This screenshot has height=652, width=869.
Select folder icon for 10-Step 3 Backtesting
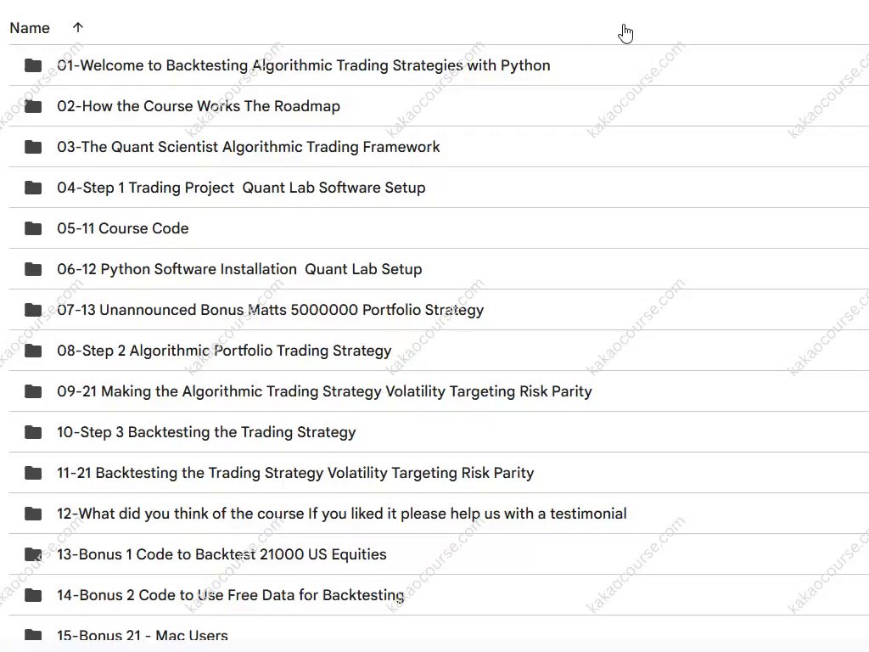click(x=33, y=432)
